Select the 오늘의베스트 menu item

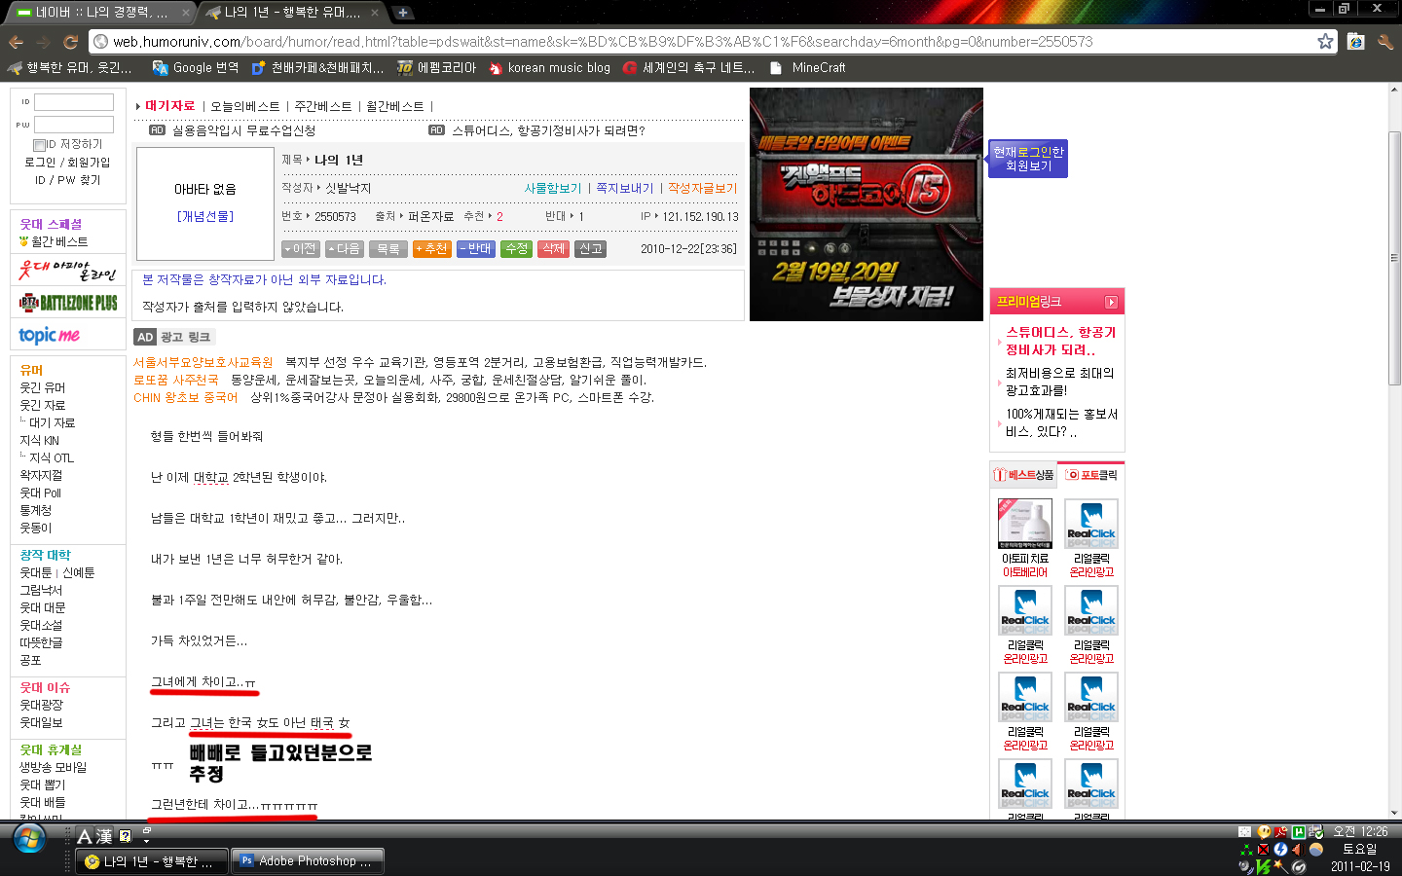244,106
